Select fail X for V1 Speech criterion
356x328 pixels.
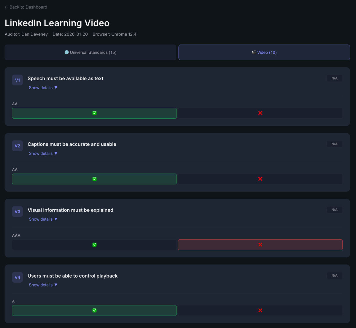pyautogui.click(x=260, y=113)
